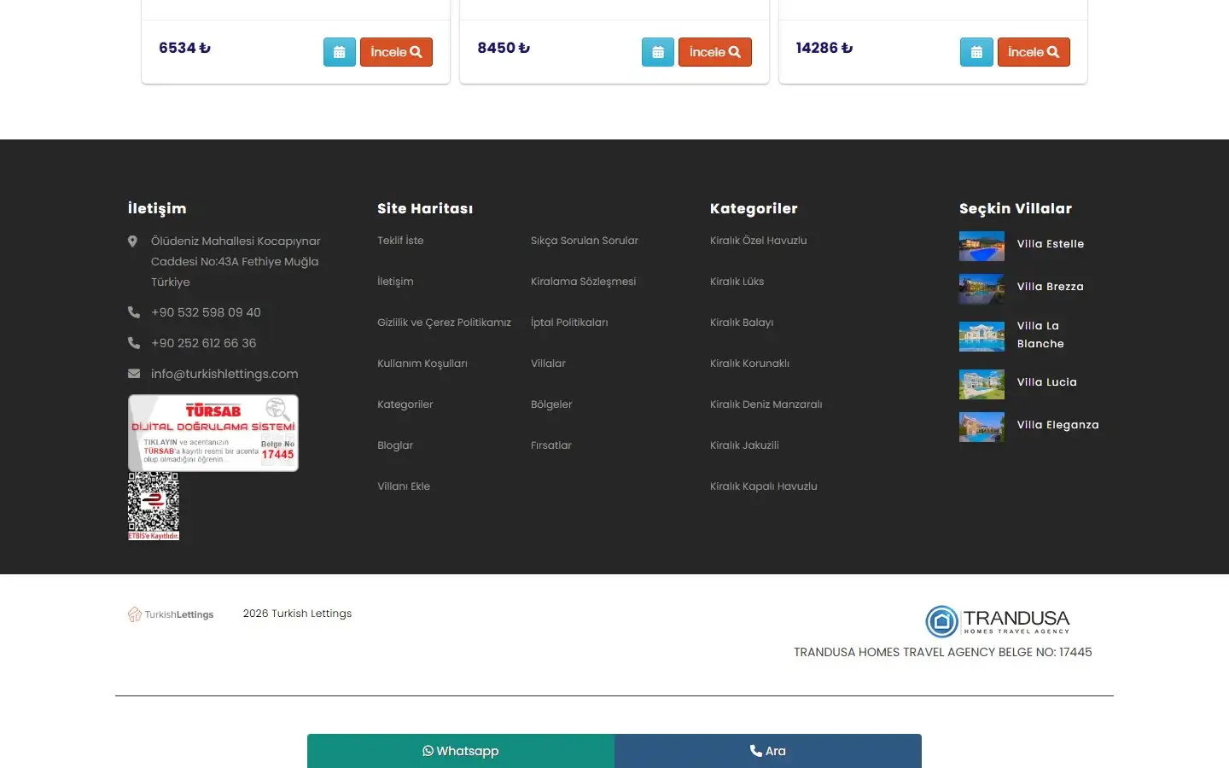Click Villa Eleganza thumbnail image

click(981, 428)
